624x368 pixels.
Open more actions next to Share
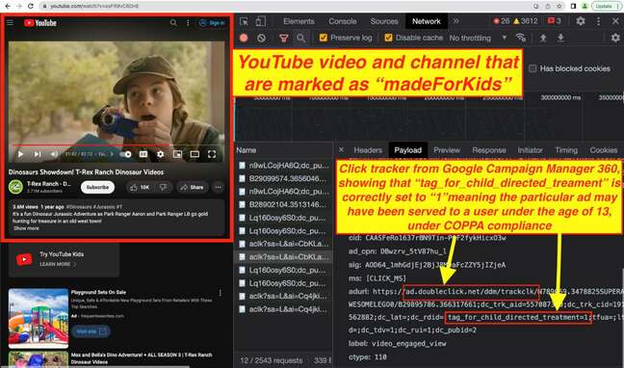pos(218,187)
